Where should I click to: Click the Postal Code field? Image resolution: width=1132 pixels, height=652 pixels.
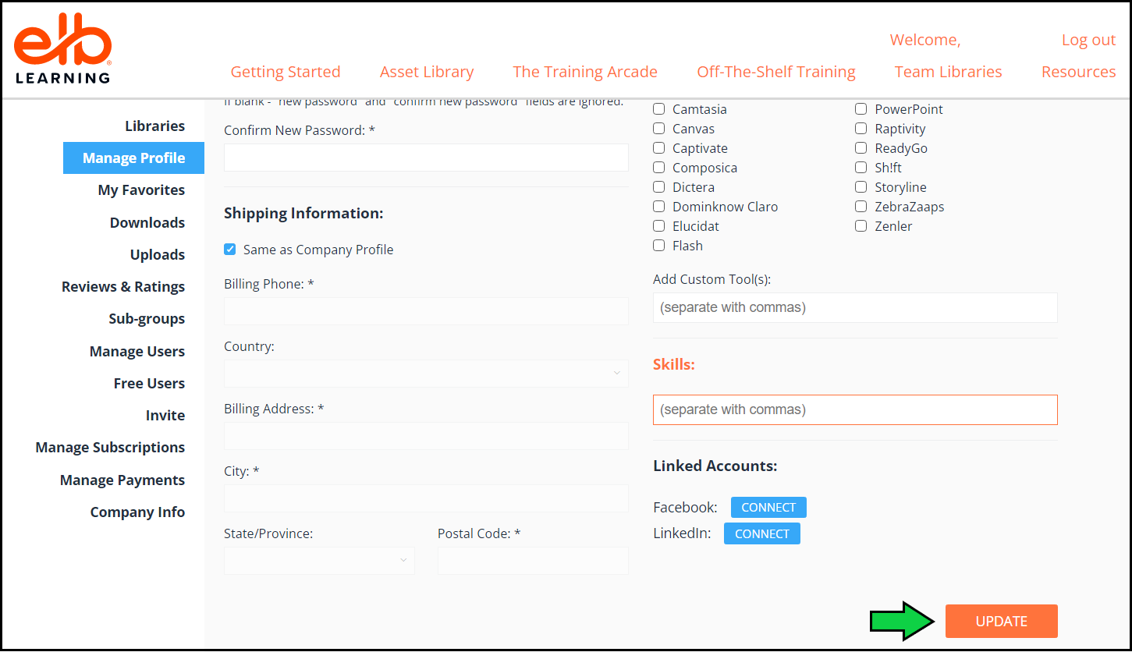pyautogui.click(x=533, y=560)
